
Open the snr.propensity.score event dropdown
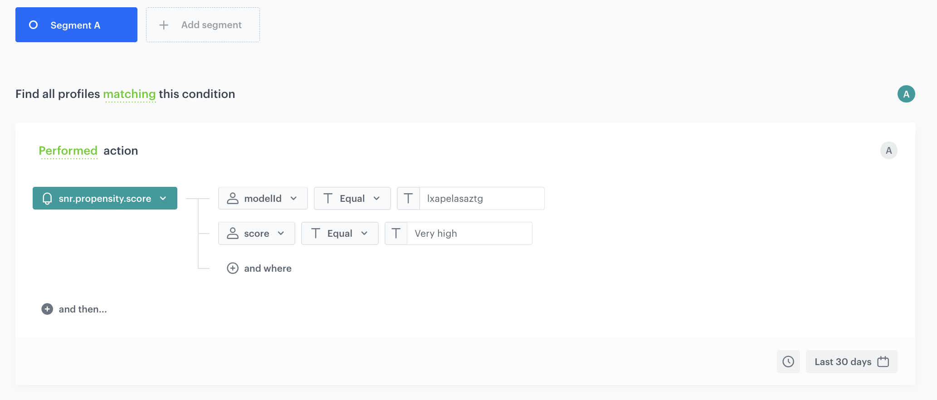click(x=105, y=198)
